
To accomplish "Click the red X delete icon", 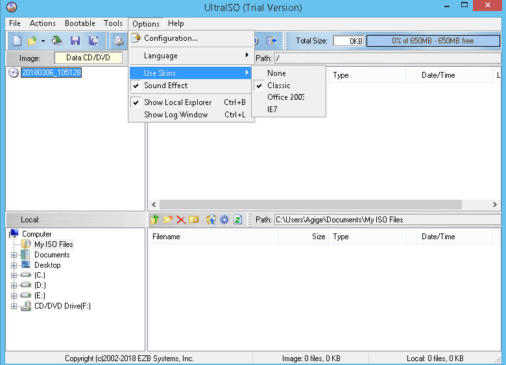I will click(x=181, y=220).
